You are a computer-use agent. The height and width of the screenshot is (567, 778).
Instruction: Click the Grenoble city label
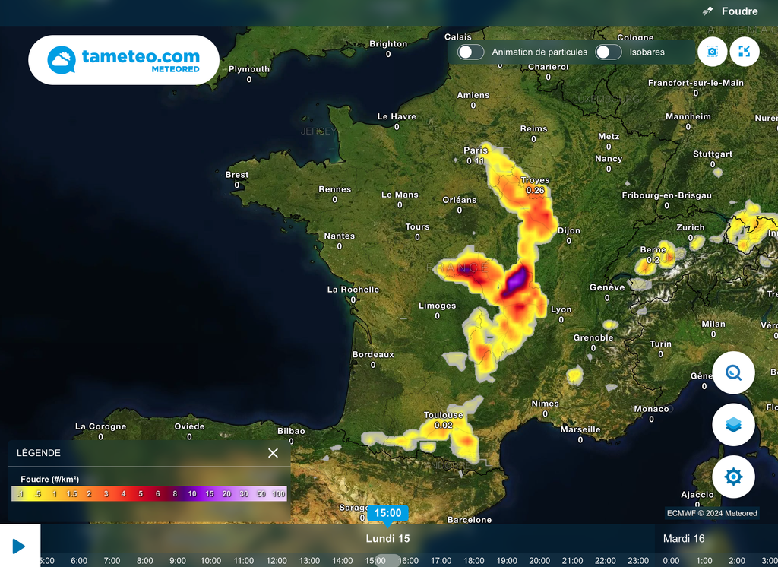[593, 337]
